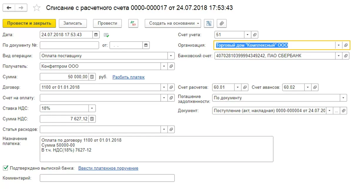Expand Вид операции dropdown

171,56
